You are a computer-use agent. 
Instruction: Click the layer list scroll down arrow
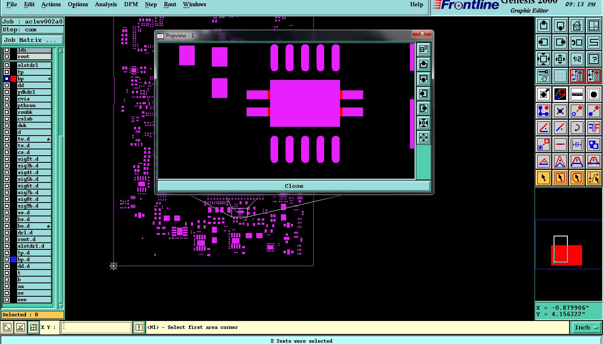point(61,306)
